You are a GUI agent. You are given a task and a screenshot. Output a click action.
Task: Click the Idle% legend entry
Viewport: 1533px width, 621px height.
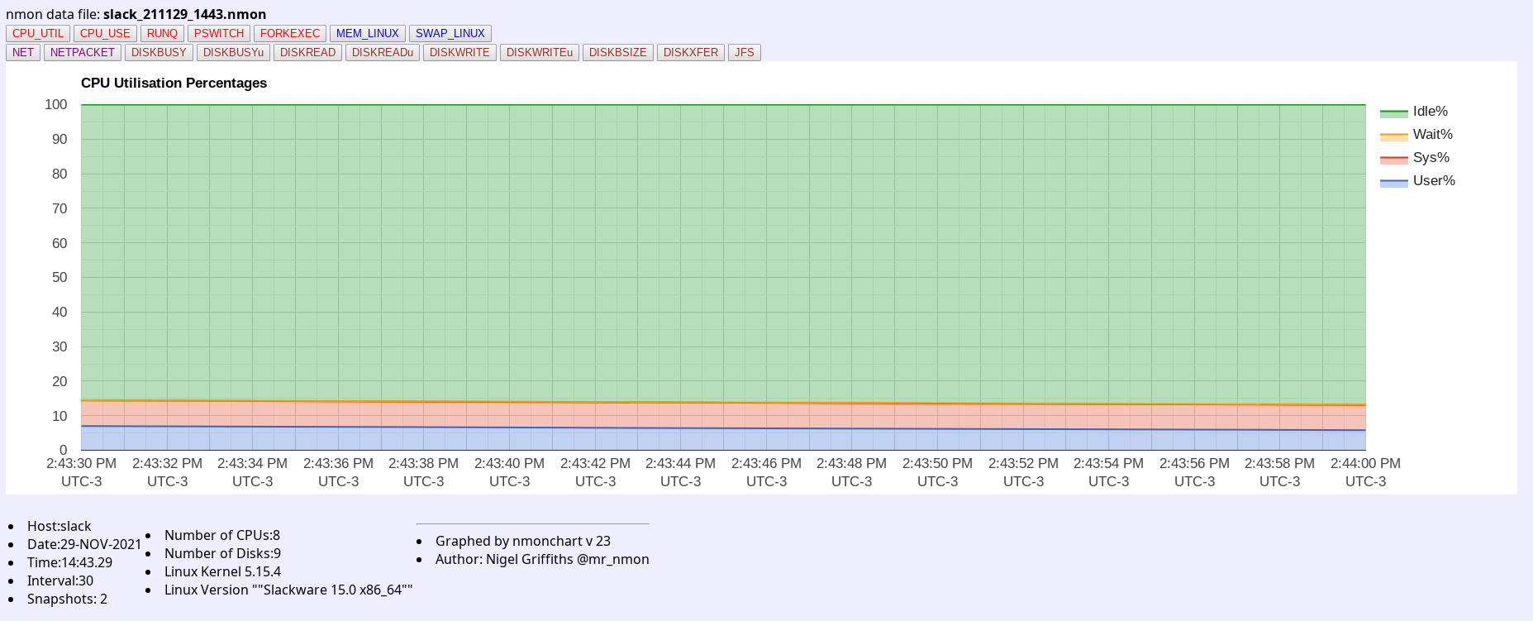tap(1430, 112)
